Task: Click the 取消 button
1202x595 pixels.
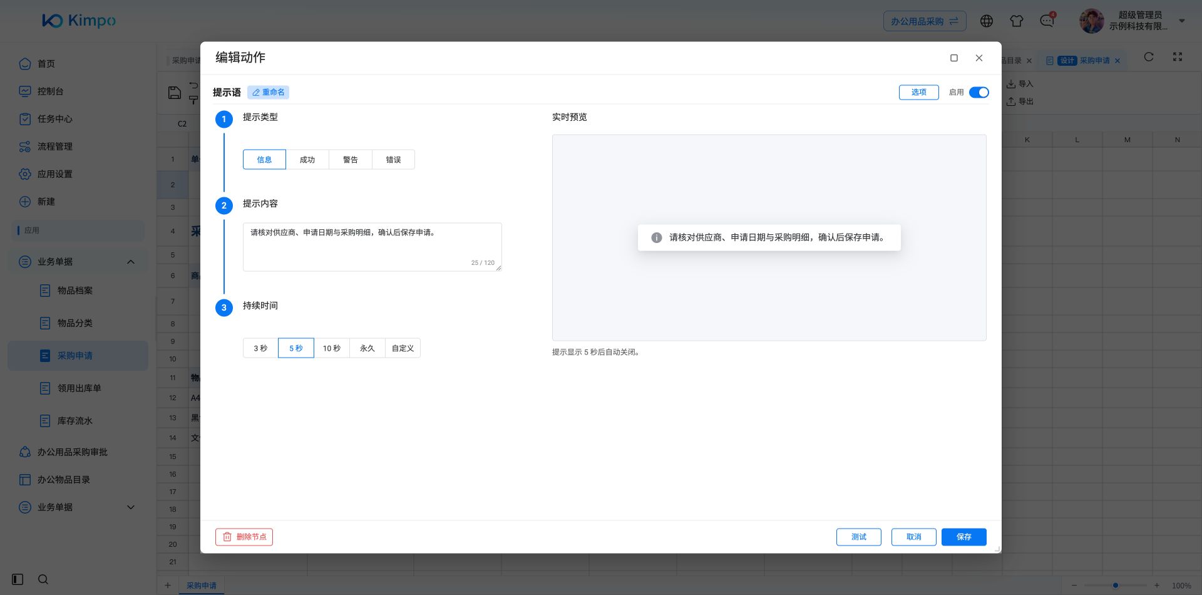Action: [914, 537]
